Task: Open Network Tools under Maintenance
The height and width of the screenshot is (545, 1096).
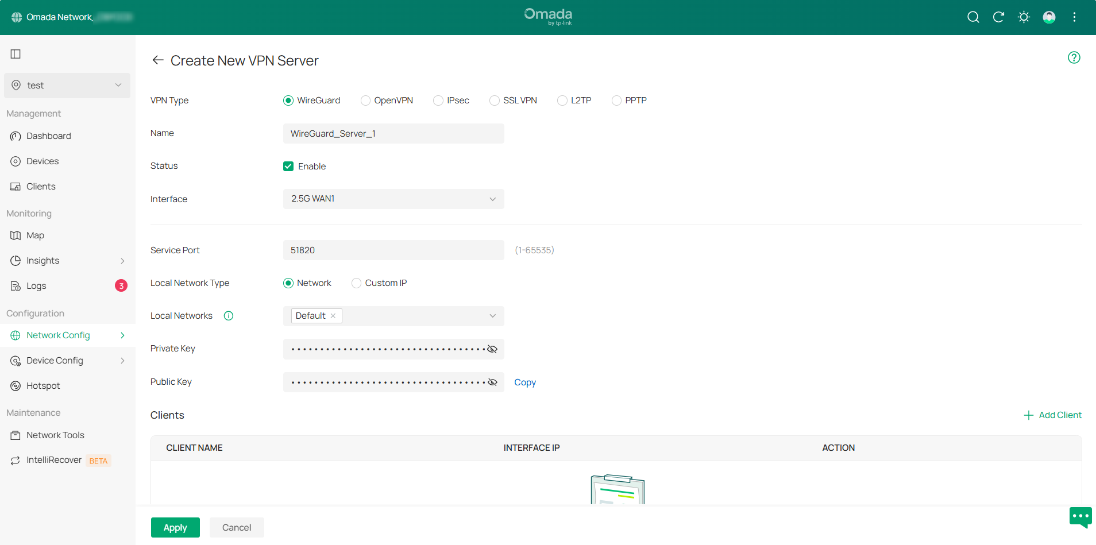Action: pos(55,435)
